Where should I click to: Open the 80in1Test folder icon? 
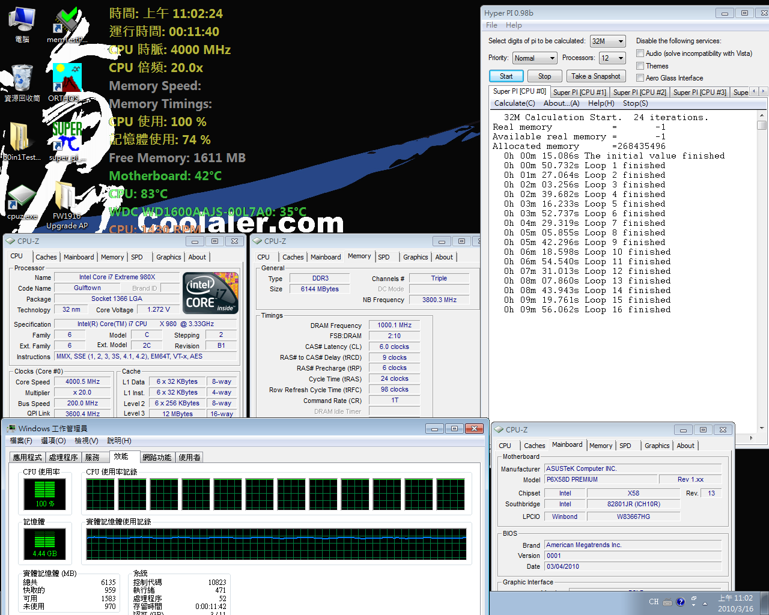click(x=22, y=142)
